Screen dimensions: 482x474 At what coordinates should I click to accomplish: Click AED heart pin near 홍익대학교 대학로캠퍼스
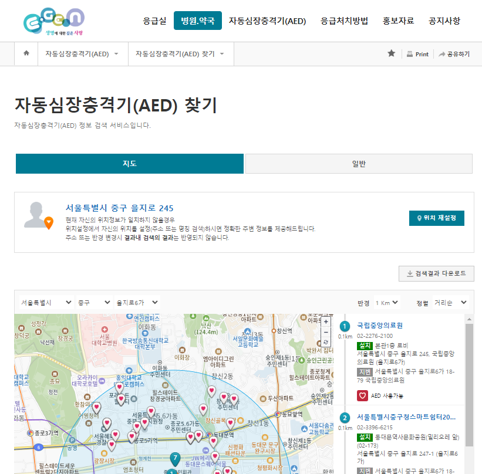tap(119, 388)
